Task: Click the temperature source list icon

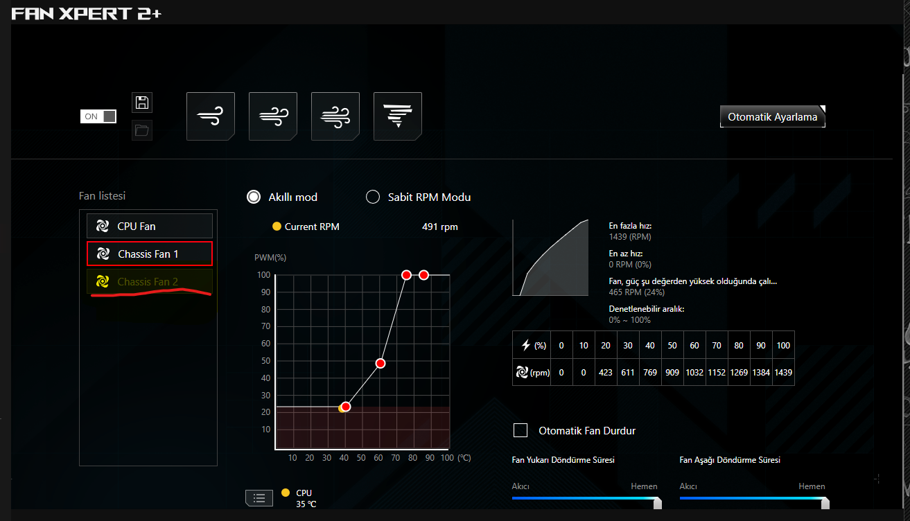Action: click(x=259, y=497)
